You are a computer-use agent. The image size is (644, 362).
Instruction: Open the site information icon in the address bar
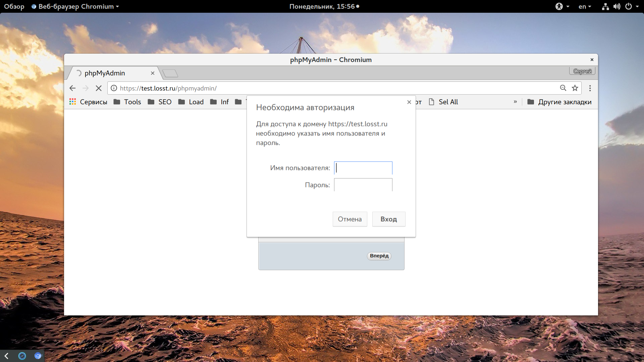point(114,88)
